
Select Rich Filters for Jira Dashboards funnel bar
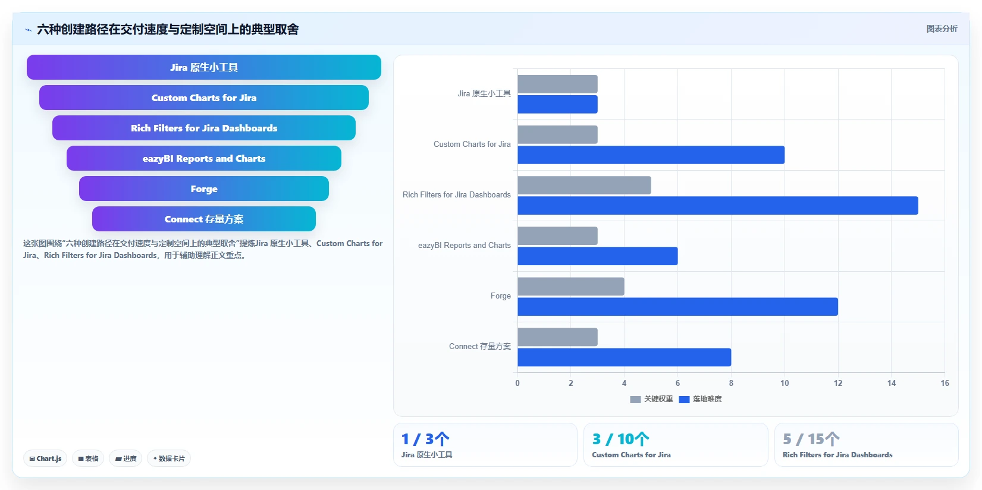coord(204,128)
